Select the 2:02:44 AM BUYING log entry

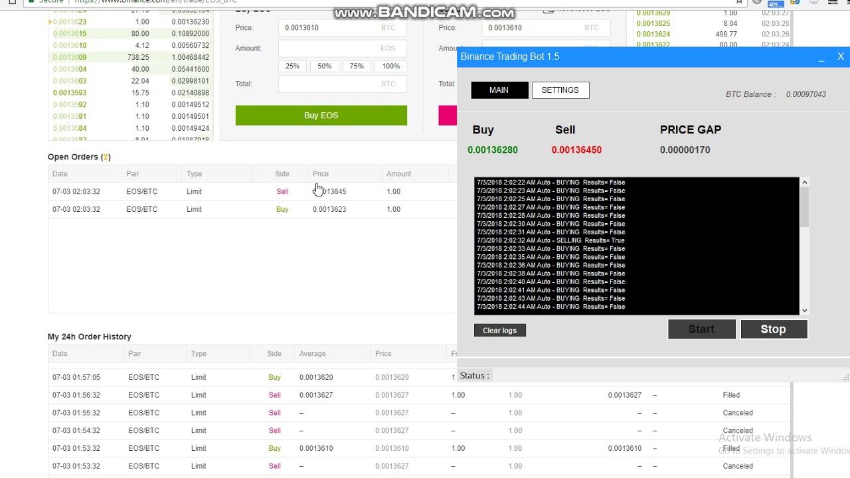[551, 307]
